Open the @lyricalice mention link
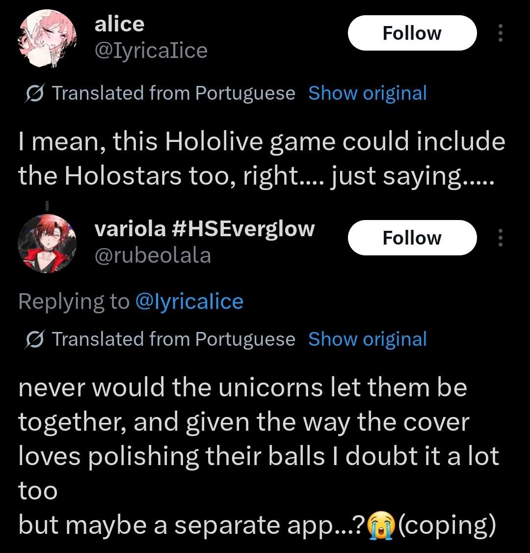 click(x=189, y=302)
